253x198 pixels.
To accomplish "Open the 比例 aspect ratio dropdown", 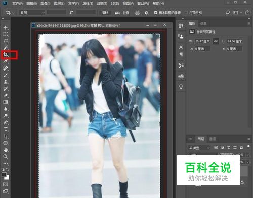I will click(32, 13).
